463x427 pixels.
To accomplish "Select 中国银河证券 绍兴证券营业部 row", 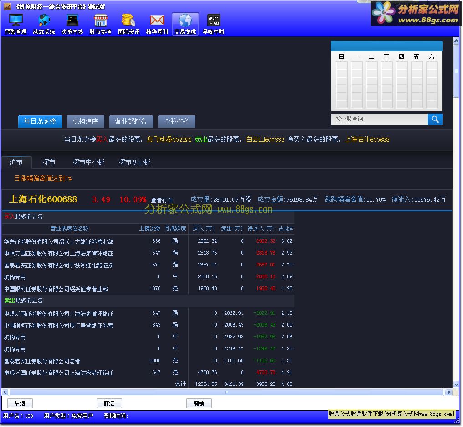I will [148, 288].
